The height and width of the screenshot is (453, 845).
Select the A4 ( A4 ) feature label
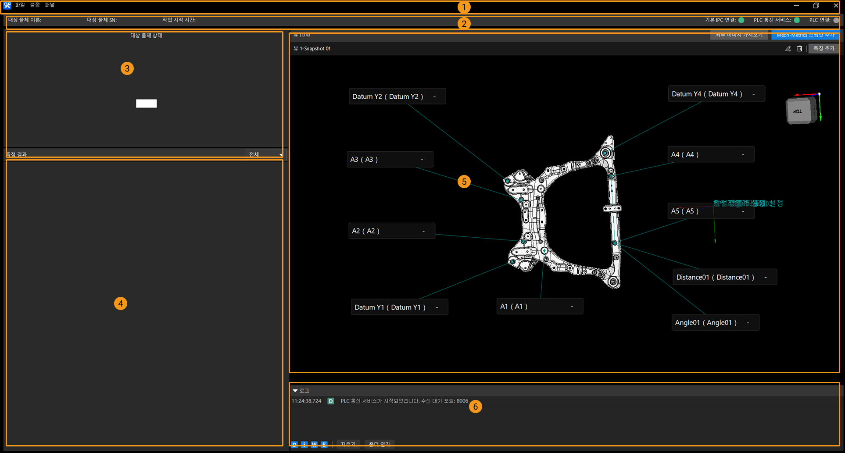[711, 154]
